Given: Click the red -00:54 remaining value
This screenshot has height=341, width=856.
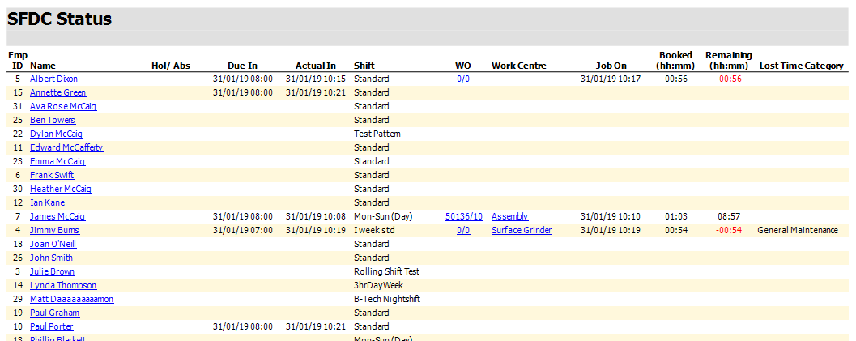Looking at the screenshot, I should point(729,230).
